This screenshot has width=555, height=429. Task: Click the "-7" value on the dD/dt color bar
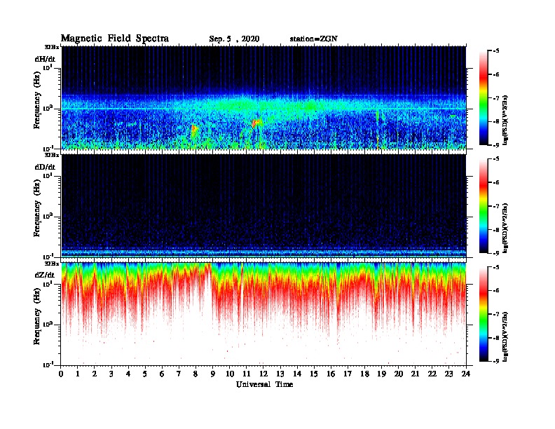[x=496, y=206]
